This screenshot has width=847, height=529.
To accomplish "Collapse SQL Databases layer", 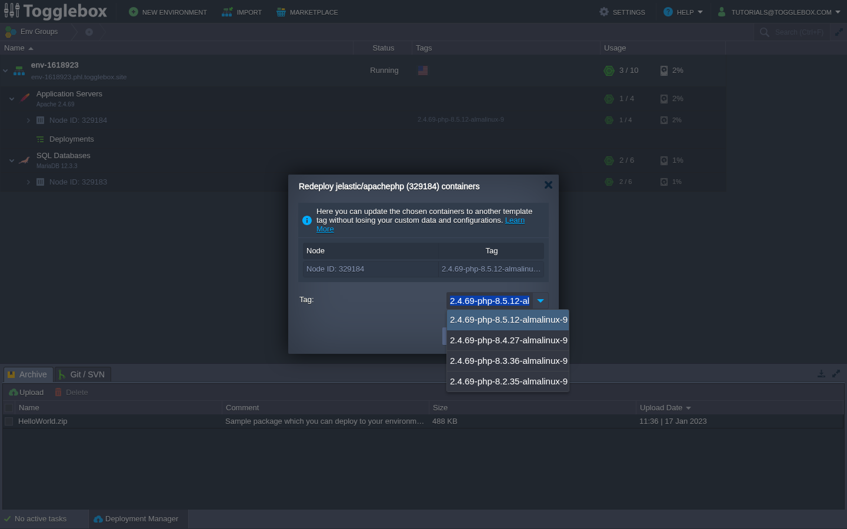I will [12, 160].
